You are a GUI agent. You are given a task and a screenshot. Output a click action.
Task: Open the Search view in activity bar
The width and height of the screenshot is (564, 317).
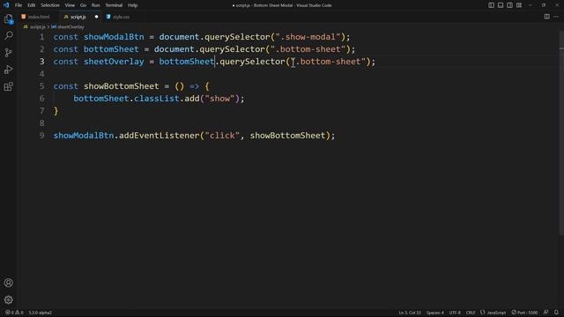click(9, 35)
